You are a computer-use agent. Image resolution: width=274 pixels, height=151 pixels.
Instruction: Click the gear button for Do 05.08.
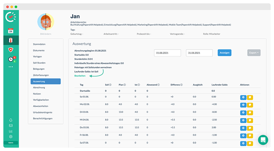pos(243,128)
